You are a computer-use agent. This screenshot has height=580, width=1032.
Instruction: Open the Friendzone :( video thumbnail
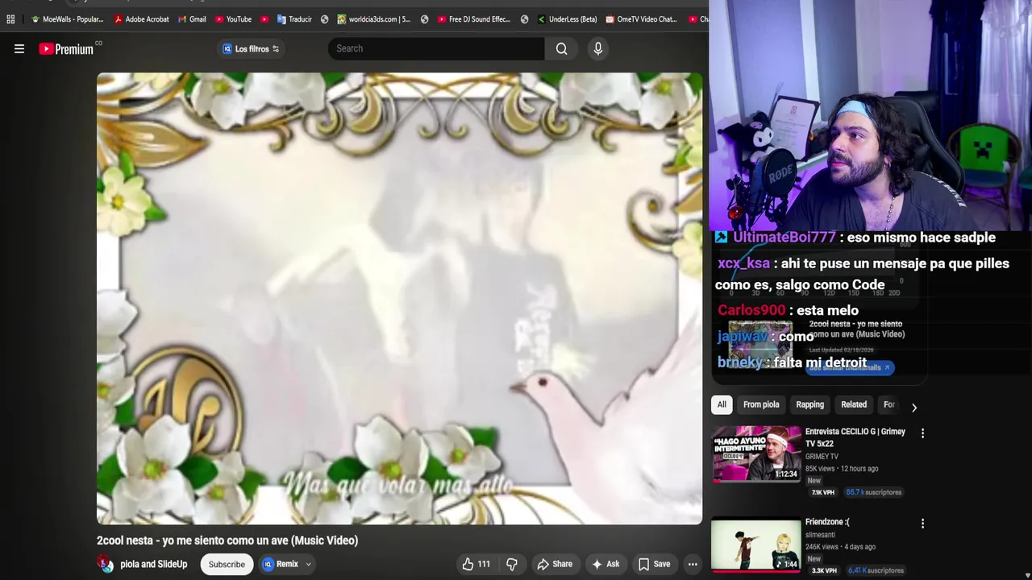[756, 545]
